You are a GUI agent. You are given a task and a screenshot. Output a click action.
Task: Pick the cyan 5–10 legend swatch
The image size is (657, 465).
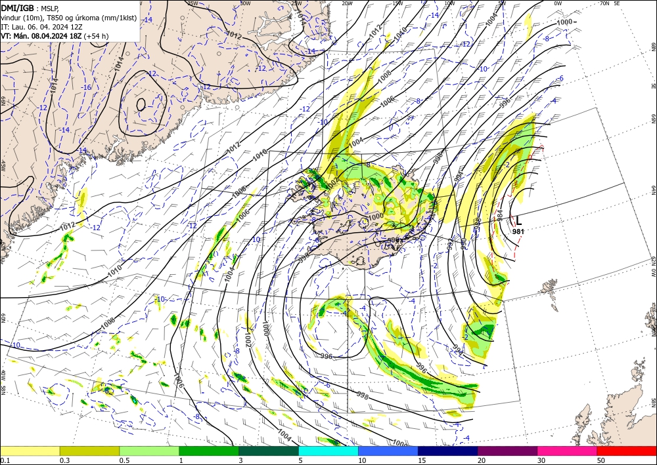328,451
